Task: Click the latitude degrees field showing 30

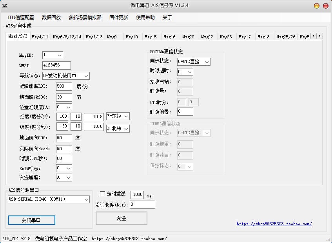Action: click(x=62, y=127)
